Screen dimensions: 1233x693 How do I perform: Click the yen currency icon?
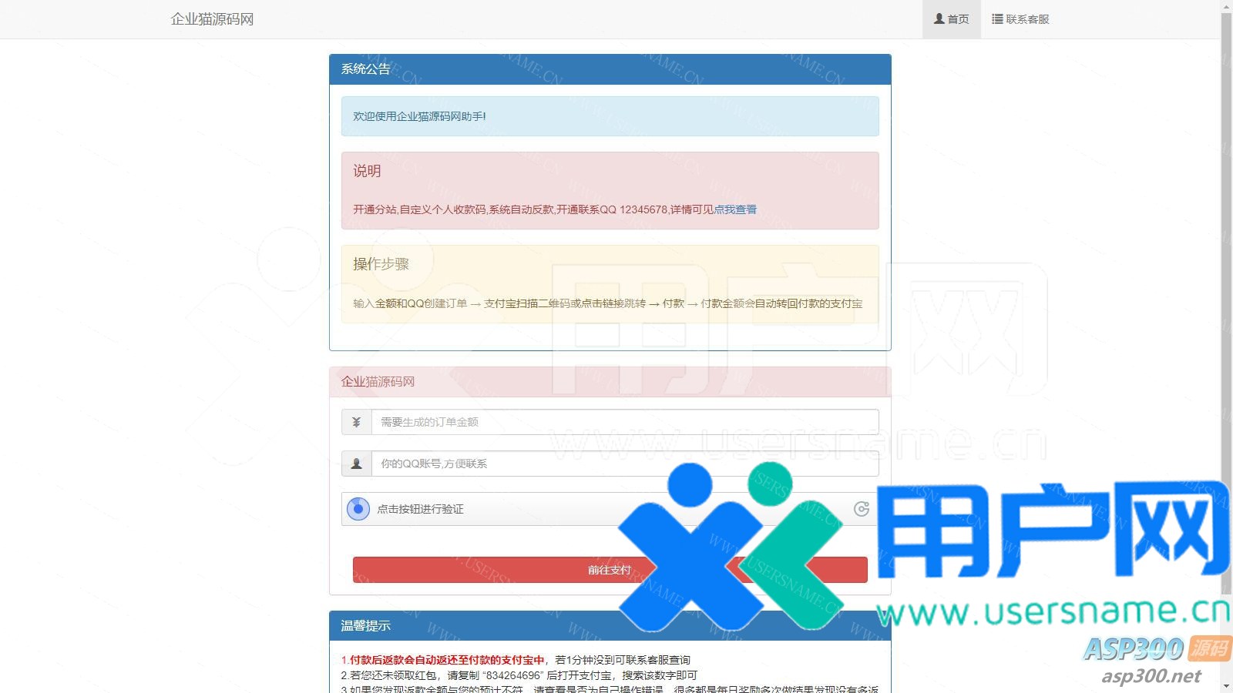356,422
